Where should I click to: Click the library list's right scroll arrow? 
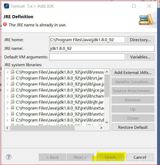(x=101, y=128)
